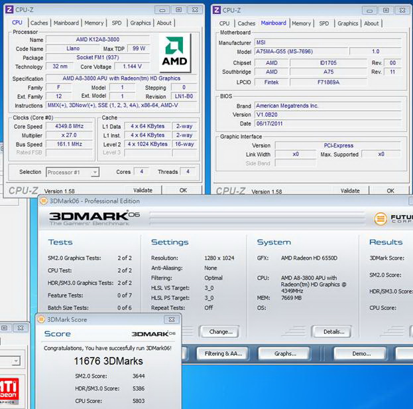Close the 3DMark Score popup window
Viewport: 413px width, 409px height.
(x=172, y=319)
